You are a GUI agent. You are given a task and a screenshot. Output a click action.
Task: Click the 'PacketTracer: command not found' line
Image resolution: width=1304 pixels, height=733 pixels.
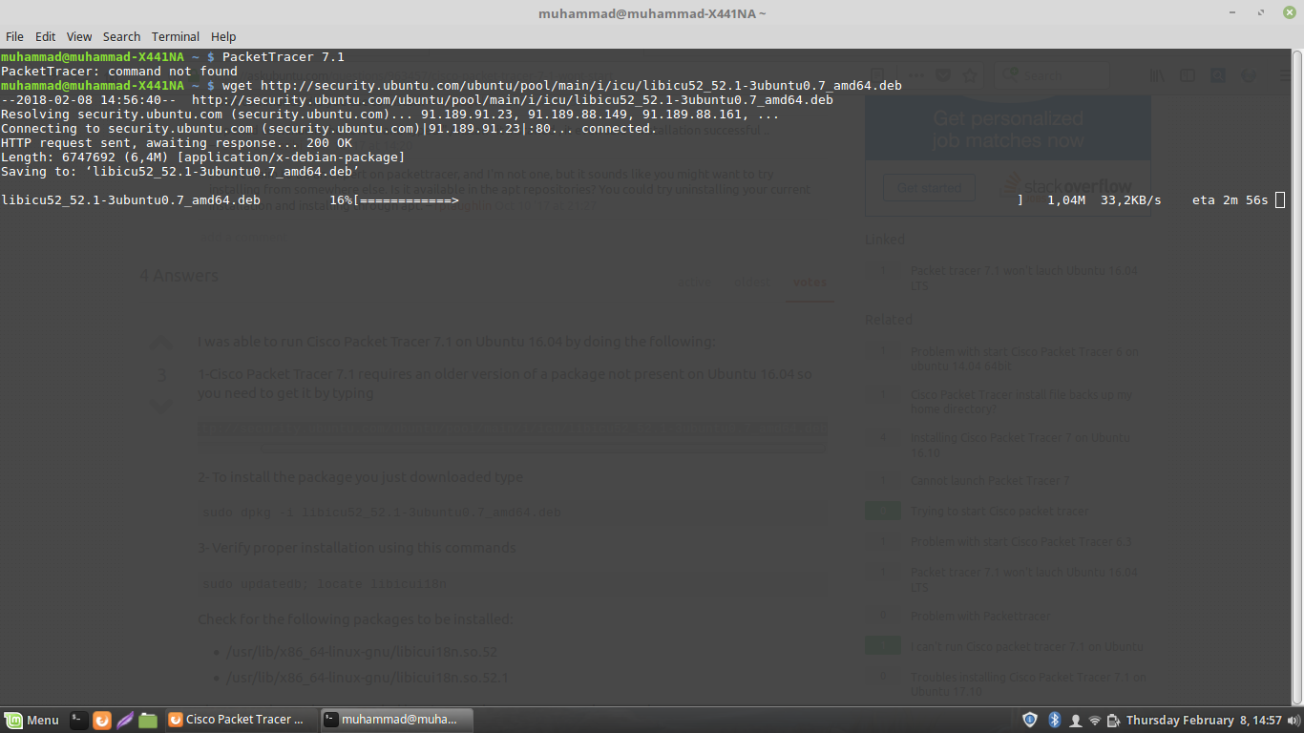point(119,72)
